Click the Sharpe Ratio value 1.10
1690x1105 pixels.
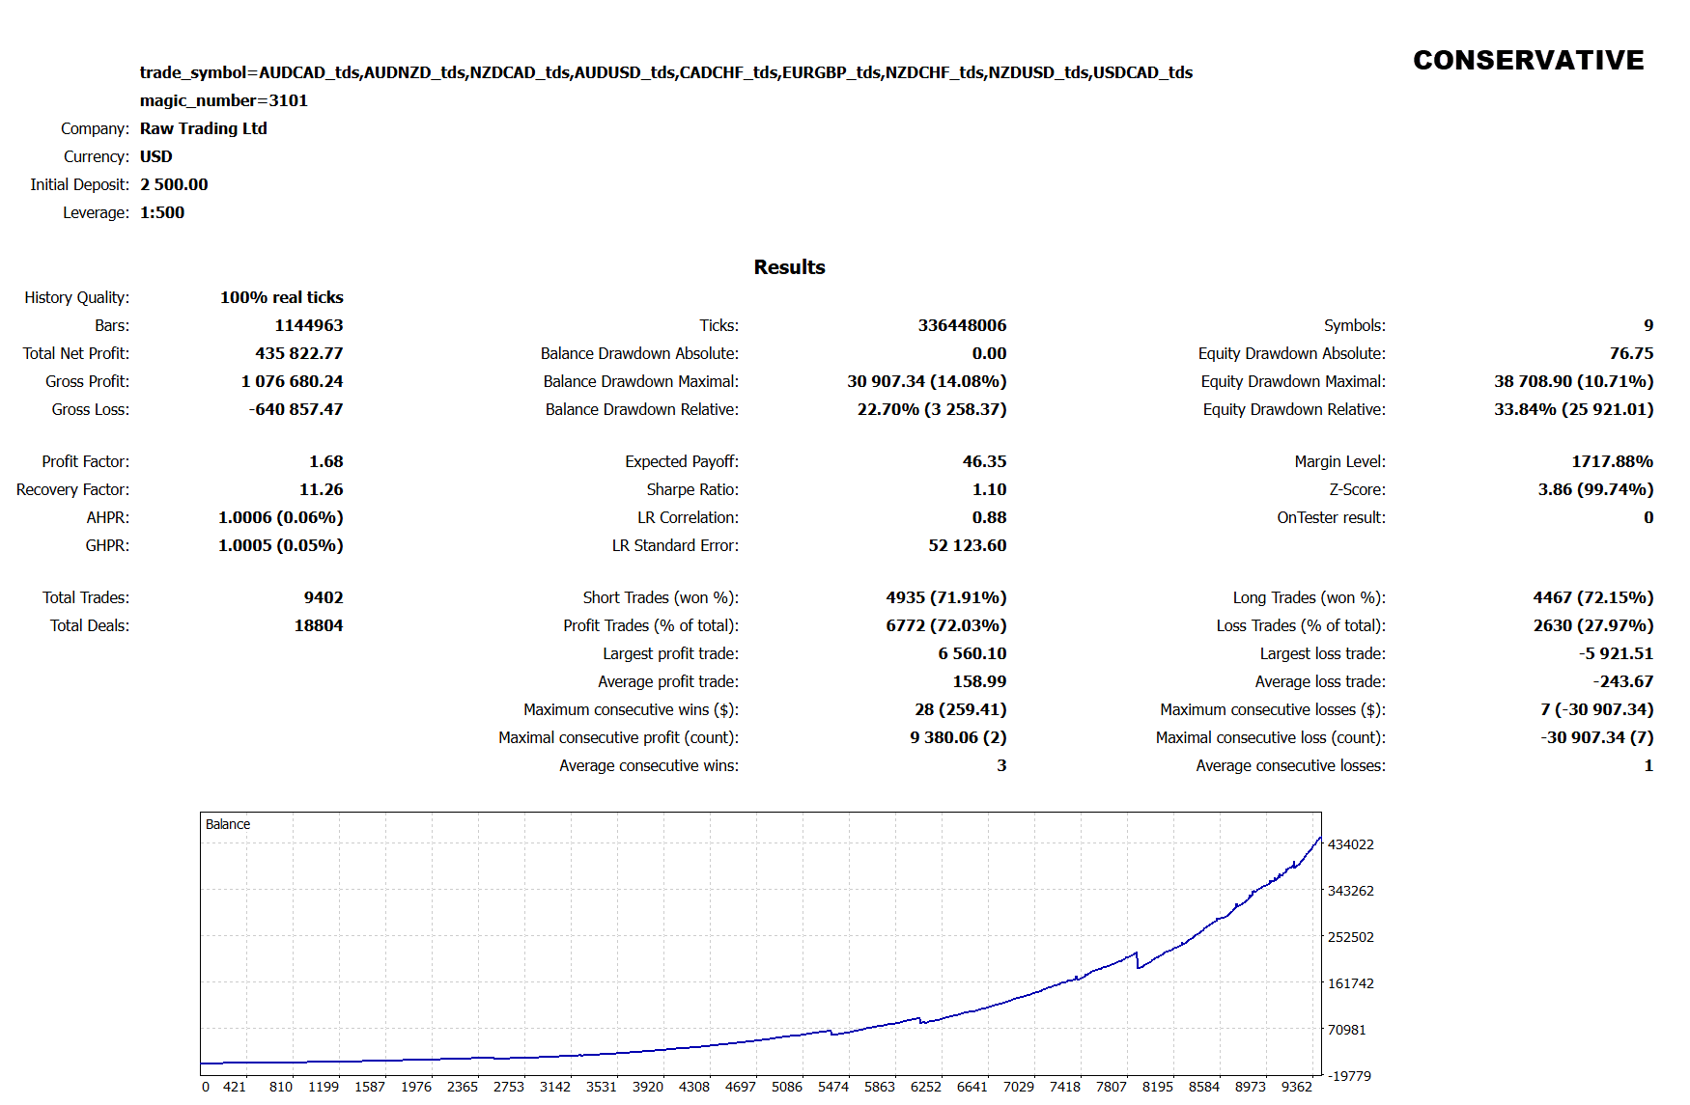point(989,489)
